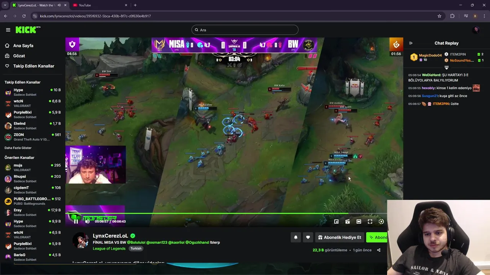Viewport: 490px width, 275px height.
Task: Mute the video player volume
Action: pos(87,222)
